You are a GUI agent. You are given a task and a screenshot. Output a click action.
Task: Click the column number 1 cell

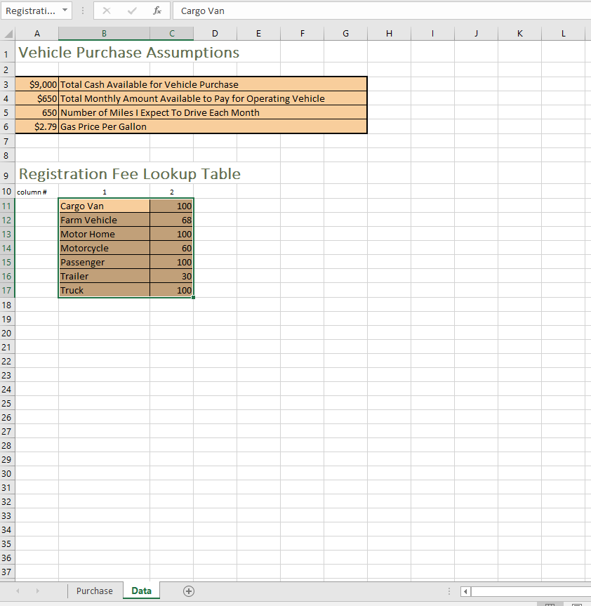click(105, 192)
